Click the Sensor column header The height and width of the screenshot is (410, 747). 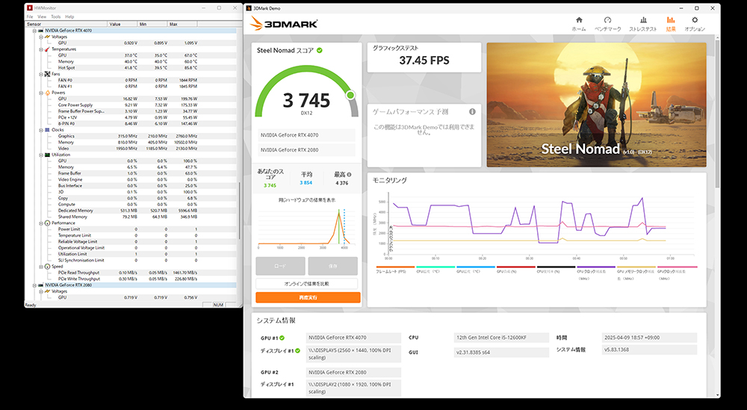66,24
